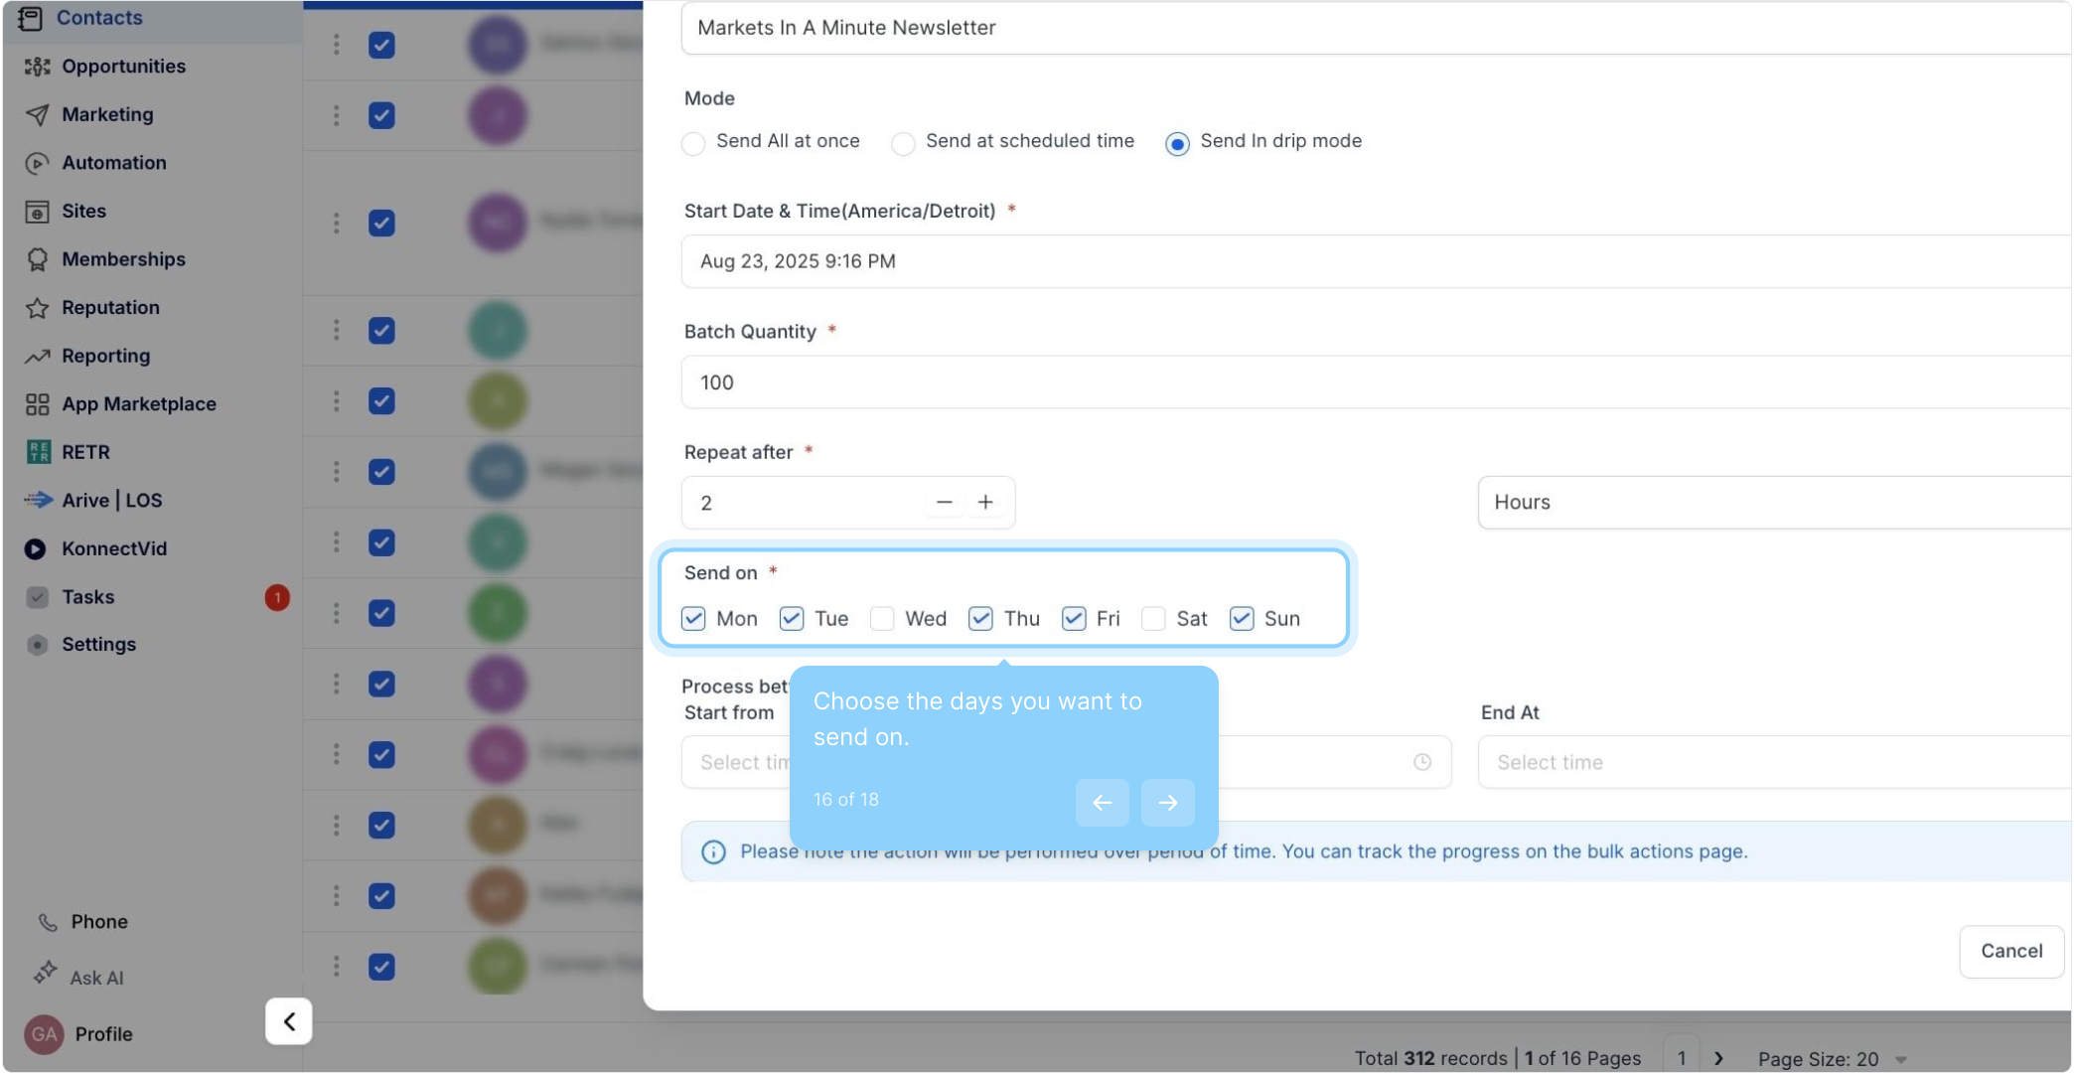The width and height of the screenshot is (2074, 1073).
Task: Click the Ask AI sparkle icon
Action: click(45, 974)
